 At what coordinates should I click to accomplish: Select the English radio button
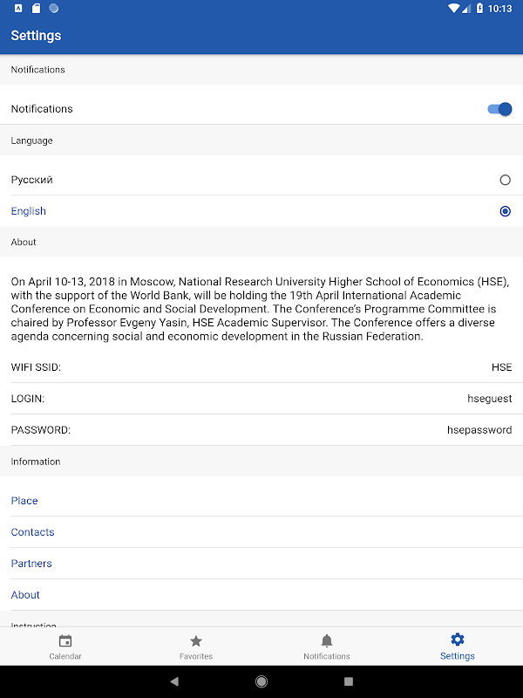(x=505, y=211)
